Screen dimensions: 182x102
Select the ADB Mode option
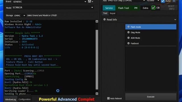click(x=151, y=38)
